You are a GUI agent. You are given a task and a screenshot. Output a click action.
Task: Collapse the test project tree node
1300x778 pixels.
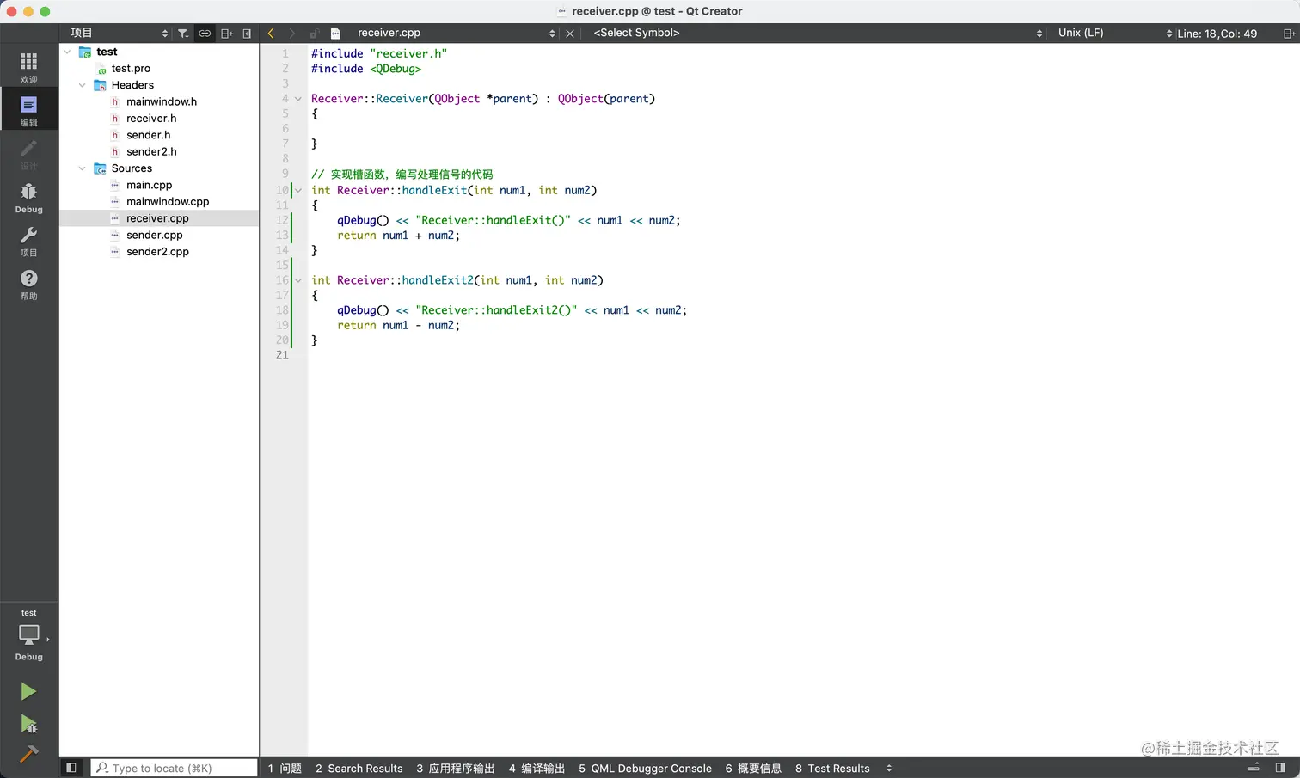(x=67, y=52)
